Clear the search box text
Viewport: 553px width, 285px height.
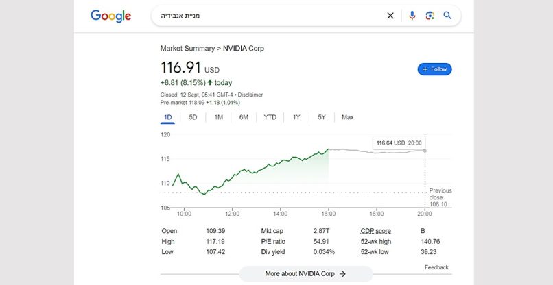pos(390,16)
